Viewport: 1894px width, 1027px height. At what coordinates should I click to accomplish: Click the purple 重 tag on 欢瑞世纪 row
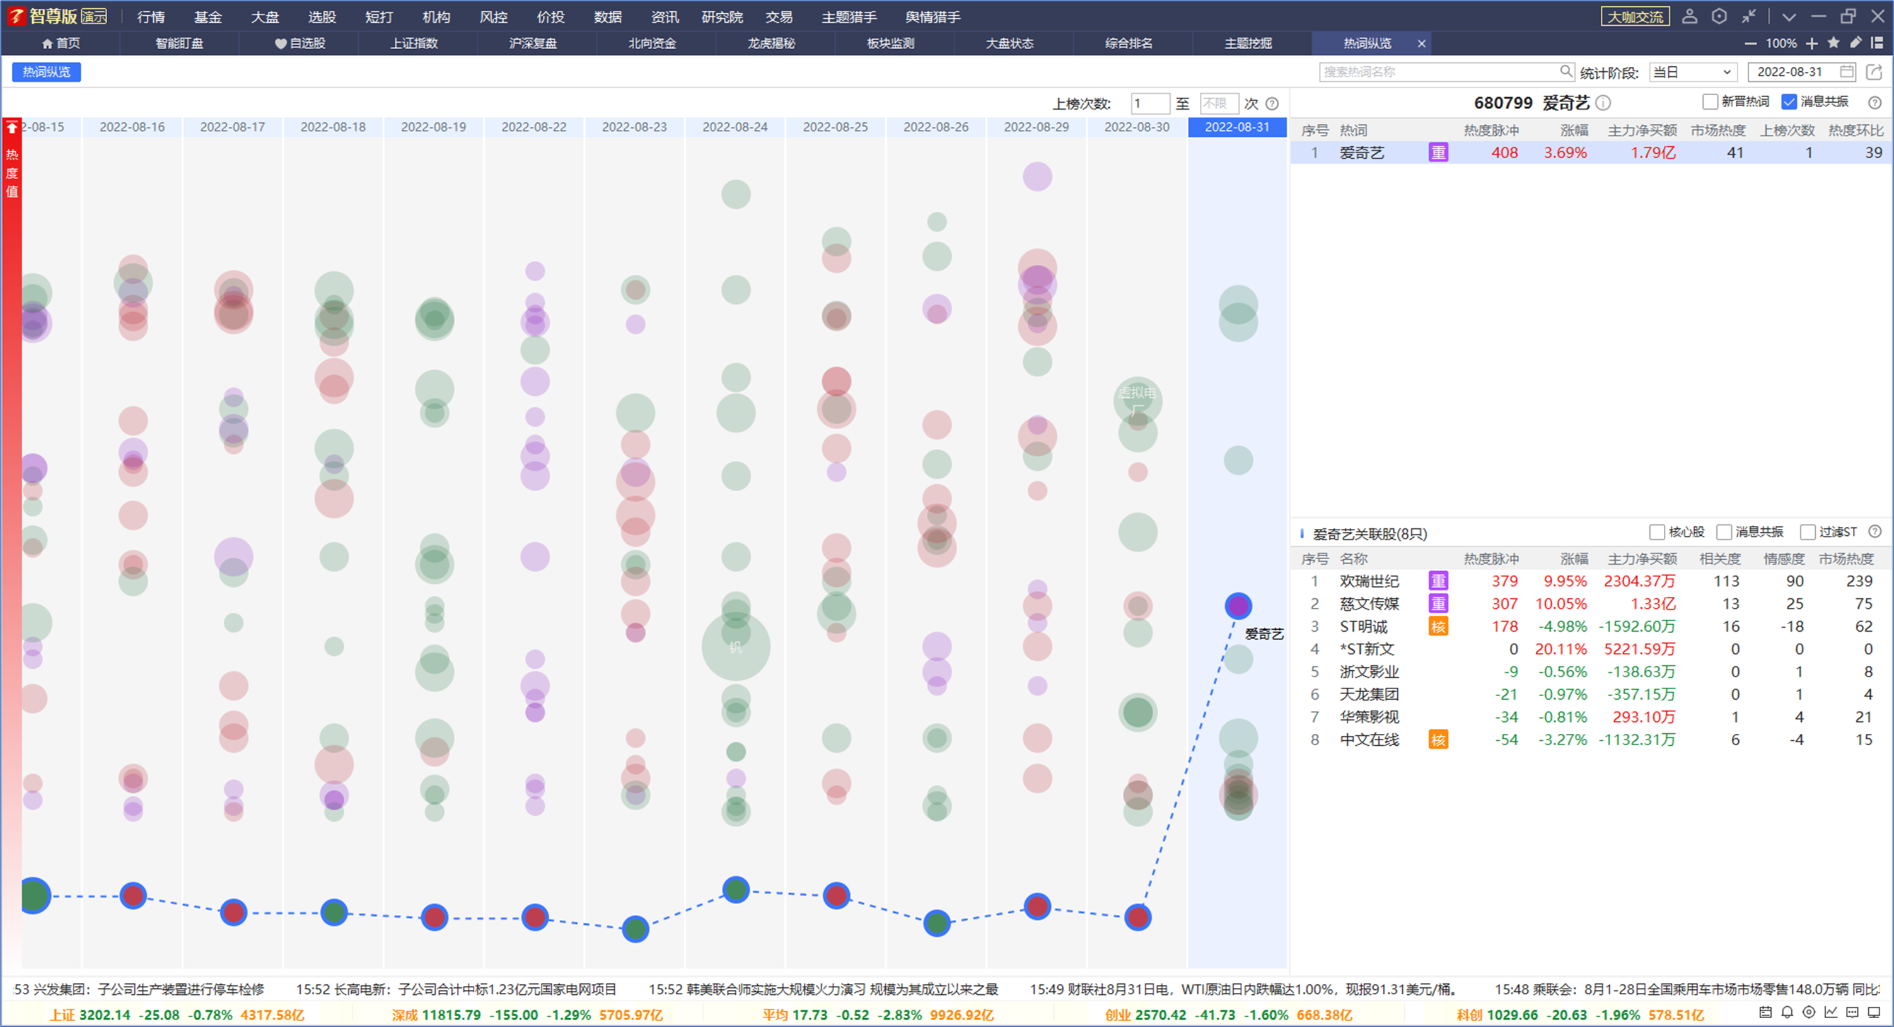1438,581
